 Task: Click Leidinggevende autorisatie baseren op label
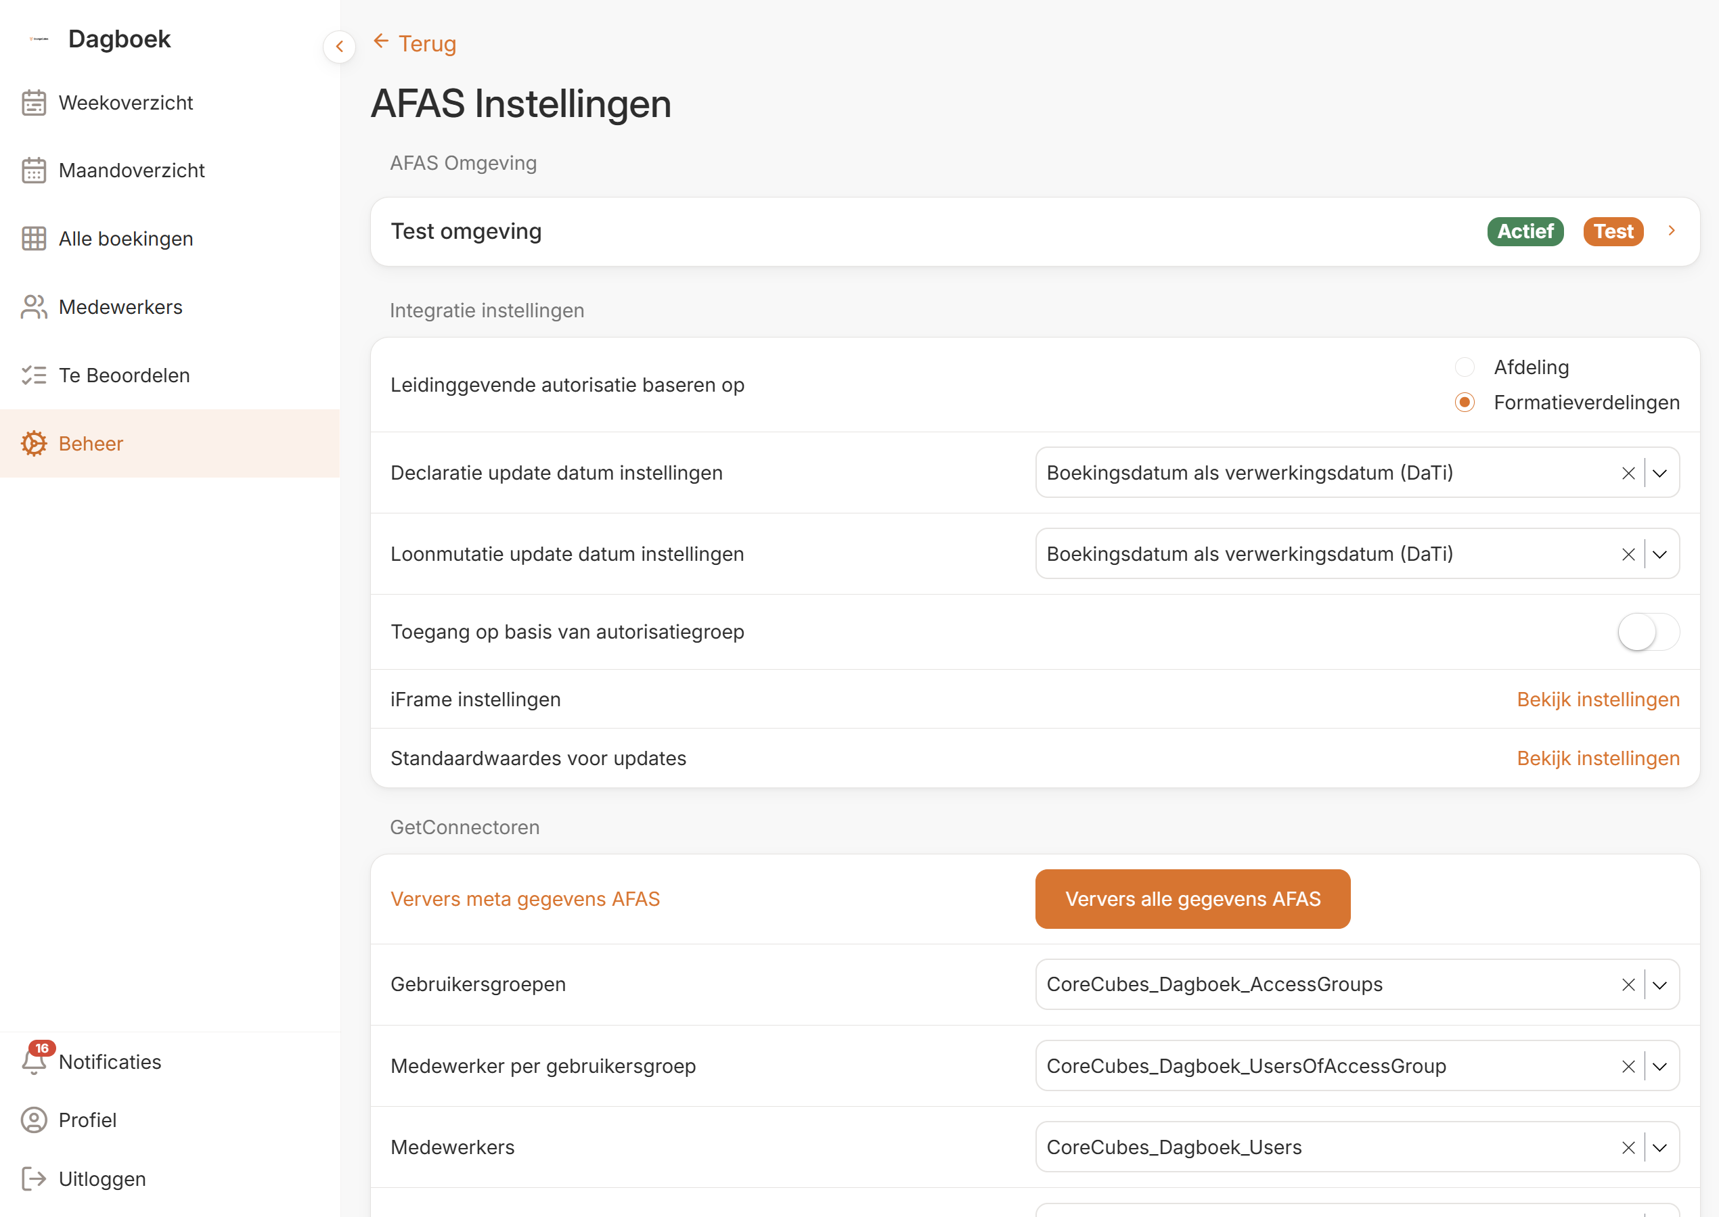568,385
